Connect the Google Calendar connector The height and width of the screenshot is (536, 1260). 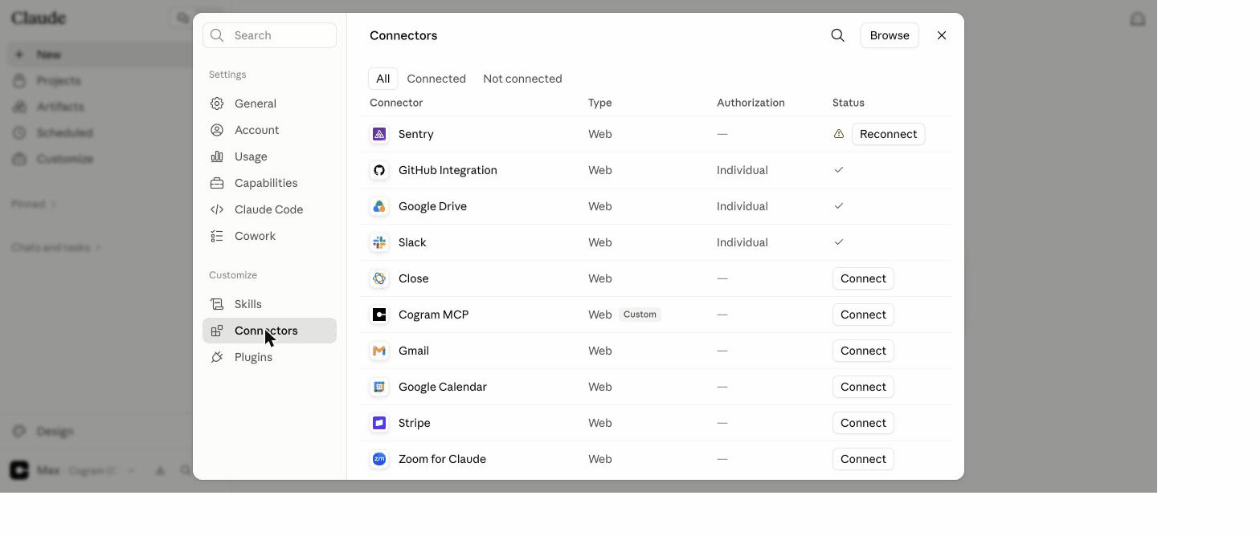863,387
